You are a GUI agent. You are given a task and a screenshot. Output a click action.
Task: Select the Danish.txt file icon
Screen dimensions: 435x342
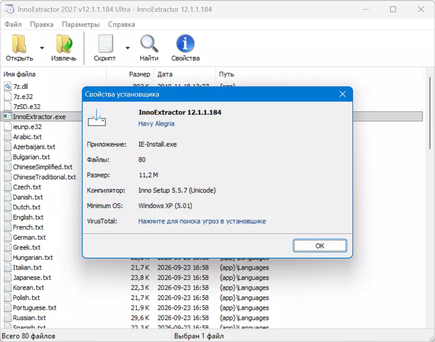(x=7, y=197)
